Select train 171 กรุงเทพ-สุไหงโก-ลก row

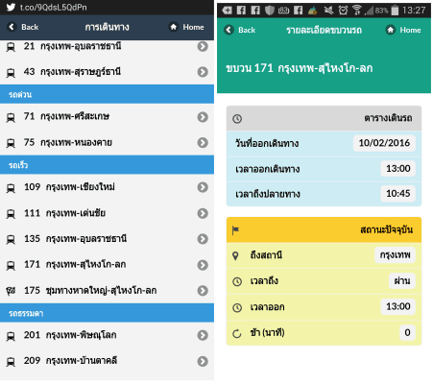[x=107, y=265]
